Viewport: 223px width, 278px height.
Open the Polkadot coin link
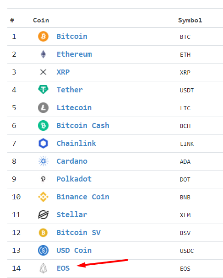74,179
